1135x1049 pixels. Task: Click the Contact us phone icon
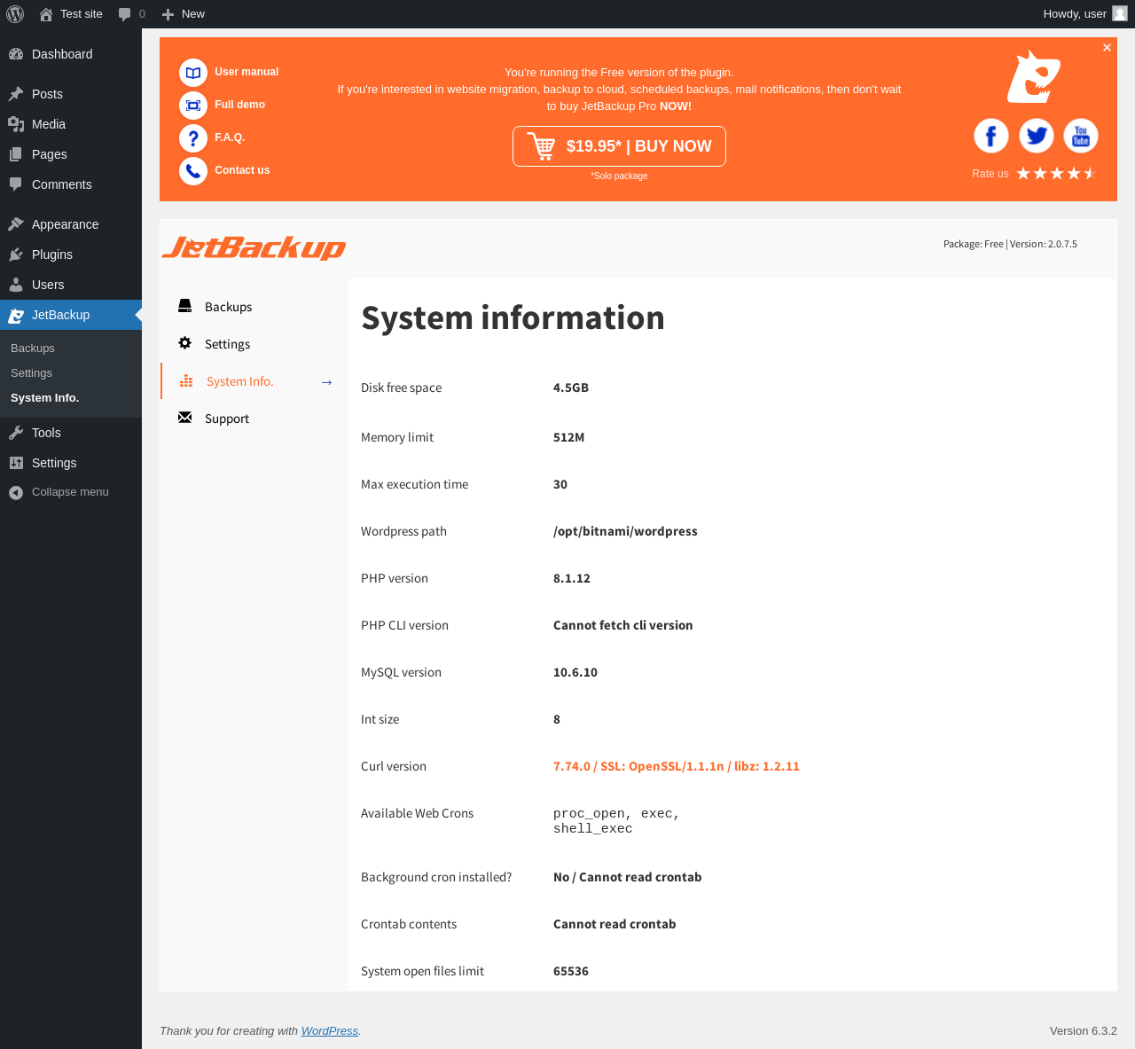coord(193,171)
